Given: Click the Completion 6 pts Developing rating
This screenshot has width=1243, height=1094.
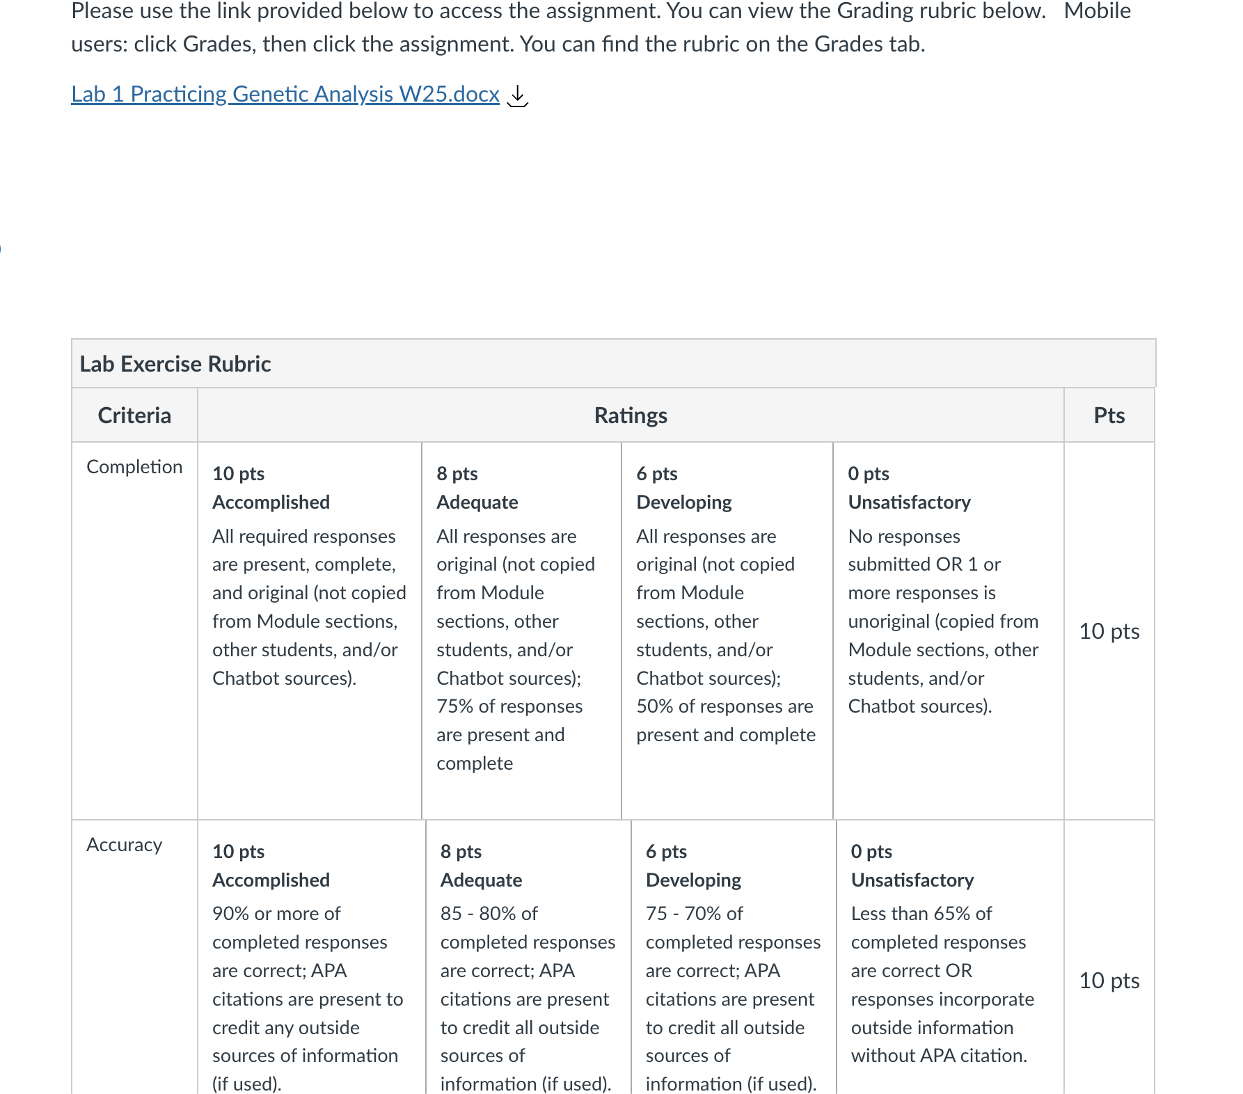Looking at the screenshot, I should (x=727, y=631).
